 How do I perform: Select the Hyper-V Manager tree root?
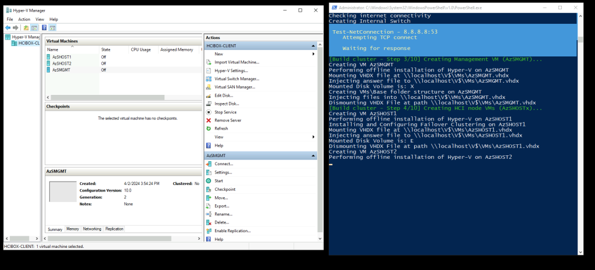tap(23, 37)
